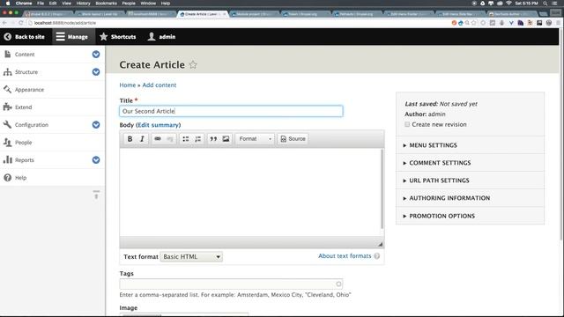Click the Wi-Fi icon in menu bar
The height and width of the screenshot is (317, 564).
508,4
